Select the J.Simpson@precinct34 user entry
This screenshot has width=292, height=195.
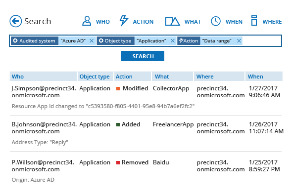(x=44, y=92)
